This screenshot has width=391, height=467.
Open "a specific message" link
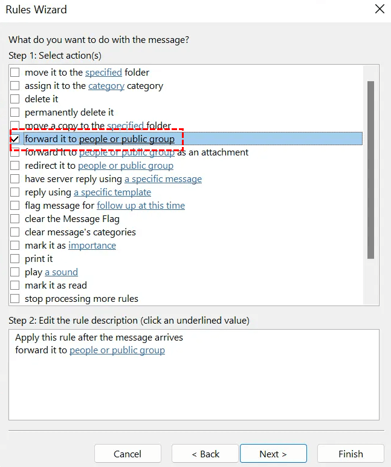pyautogui.click(x=163, y=179)
